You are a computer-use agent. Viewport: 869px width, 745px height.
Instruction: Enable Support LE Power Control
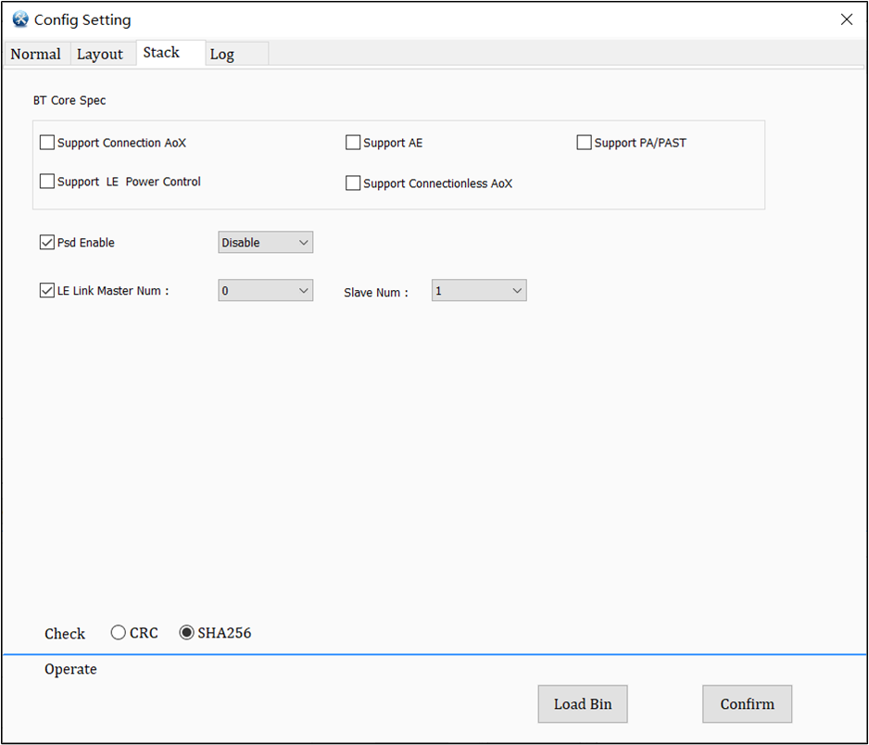(47, 182)
